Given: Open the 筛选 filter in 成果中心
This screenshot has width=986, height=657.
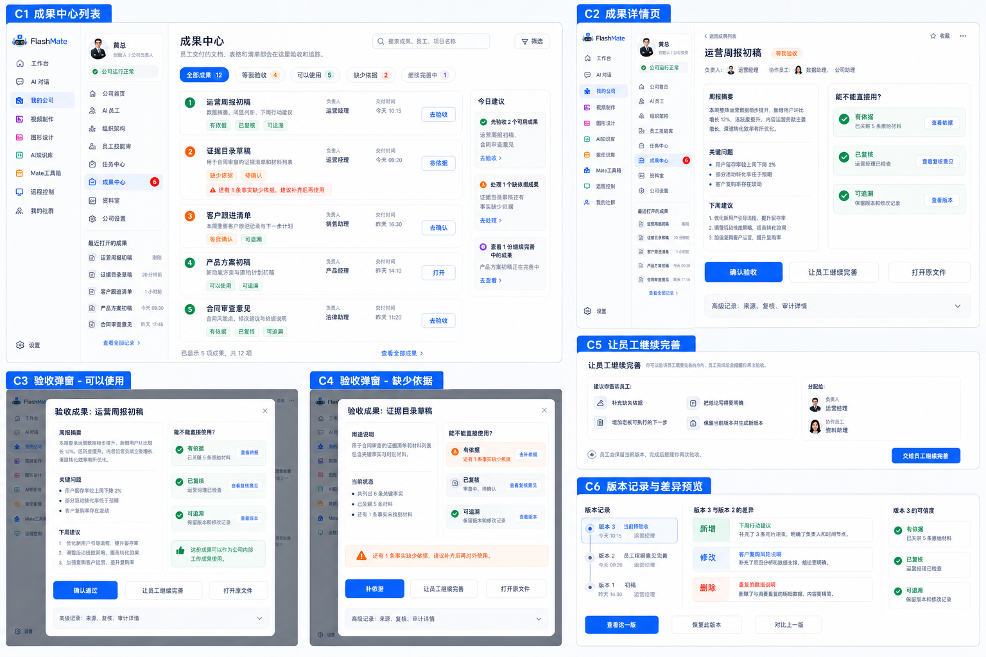Looking at the screenshot, I should pyautogui.click(x=532, y=41).
